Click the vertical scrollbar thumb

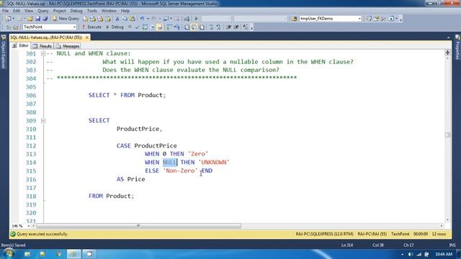pyautogui.click(x=447, y=135)
